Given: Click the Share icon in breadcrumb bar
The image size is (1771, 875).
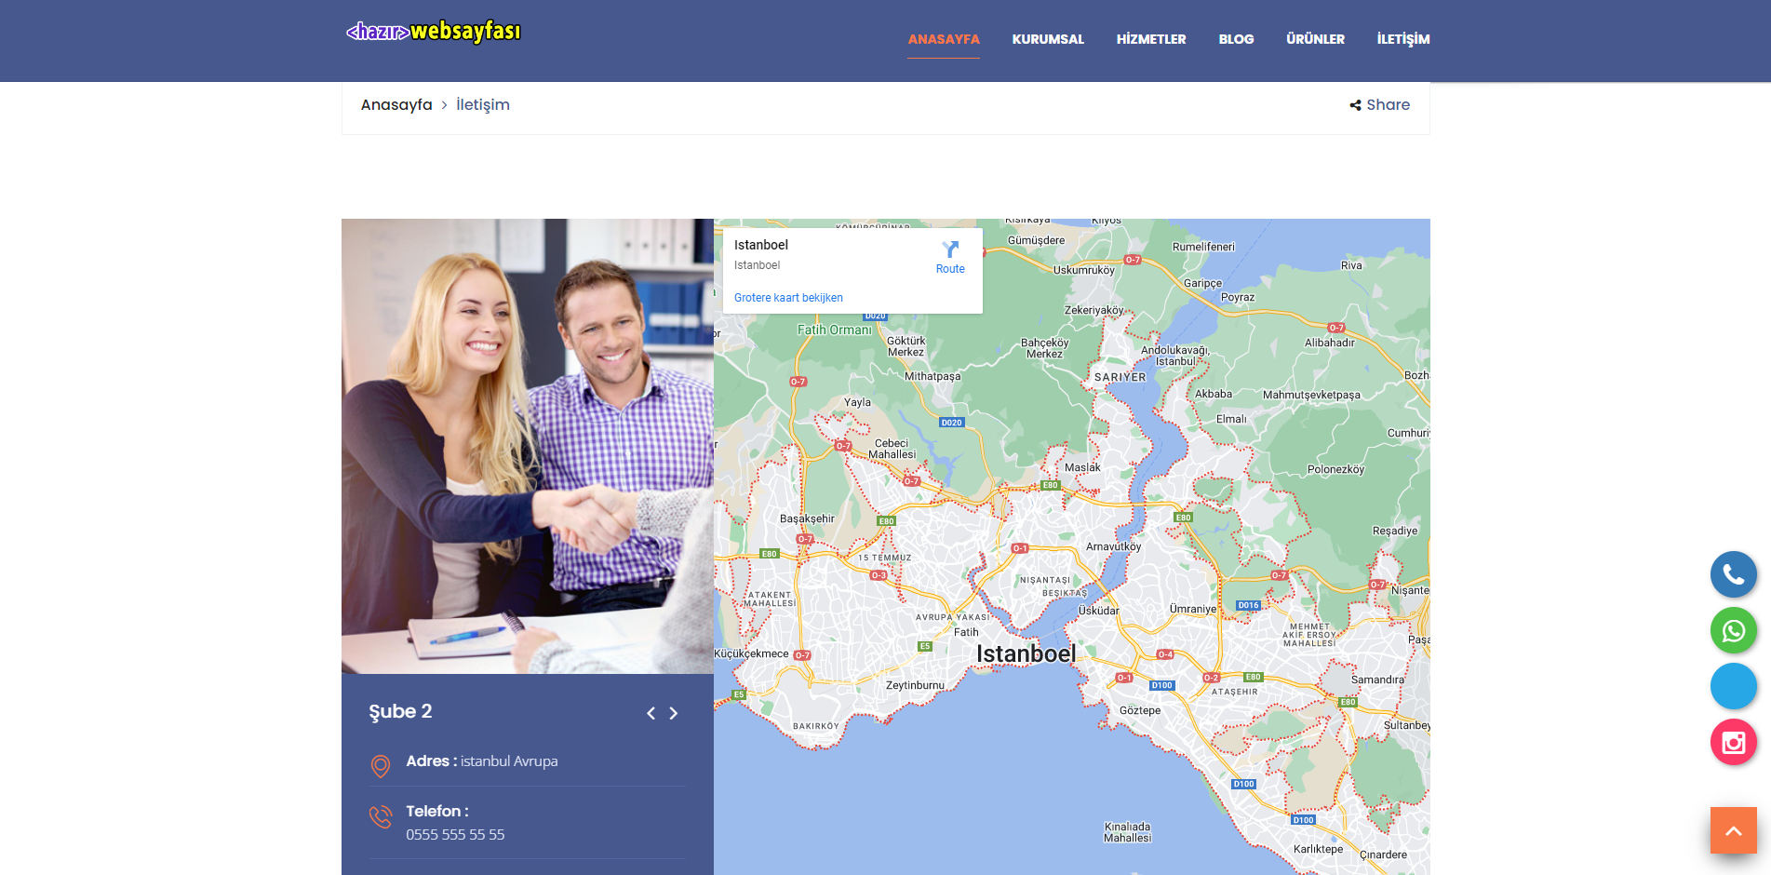Looking at the screenshot, I should click(x=1356, y=105).
